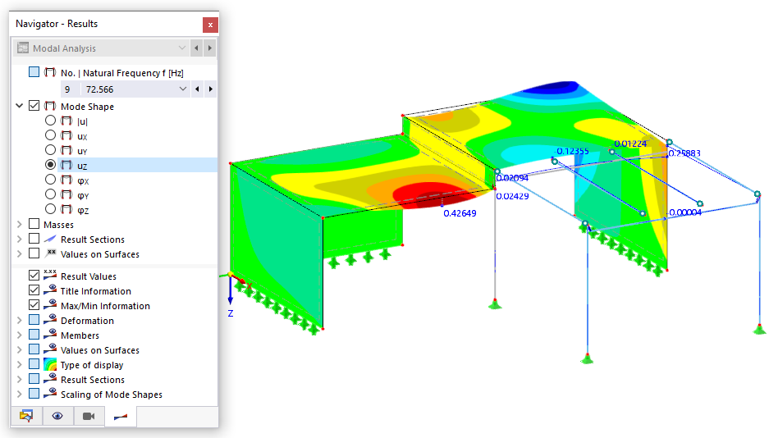769x438 pixels.
Task: Uncheck the Max/Min Information checkbox
Action: coord(34,305)
